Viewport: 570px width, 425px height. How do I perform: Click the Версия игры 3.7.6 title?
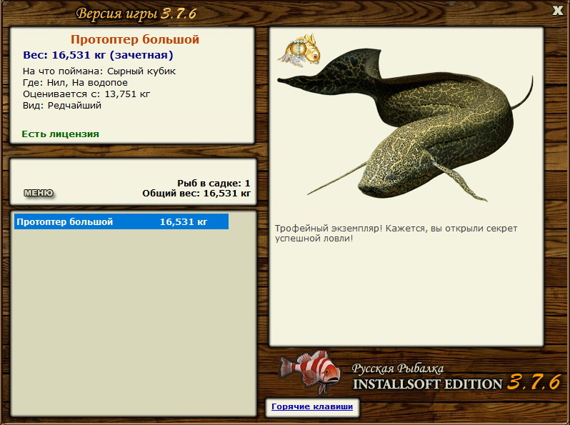click(x=136, y=14)
